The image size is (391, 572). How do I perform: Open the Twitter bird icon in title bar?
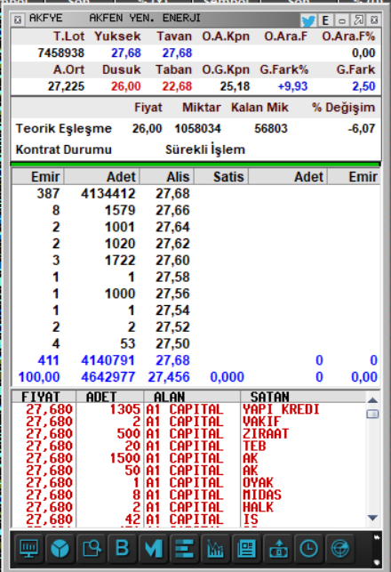pos(308,20)
